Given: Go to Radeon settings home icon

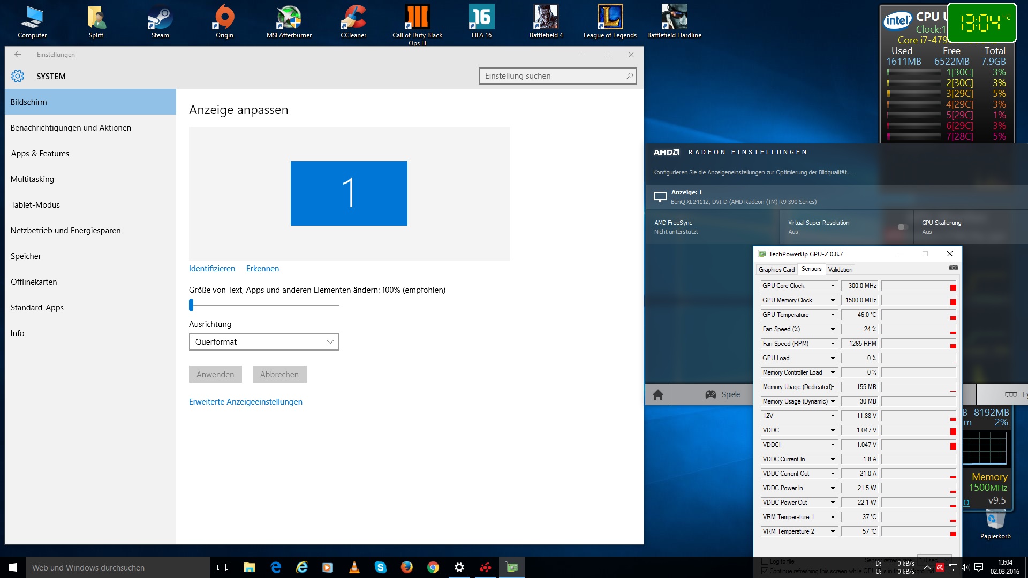Looking at the screenshot, I should (658, 395).
